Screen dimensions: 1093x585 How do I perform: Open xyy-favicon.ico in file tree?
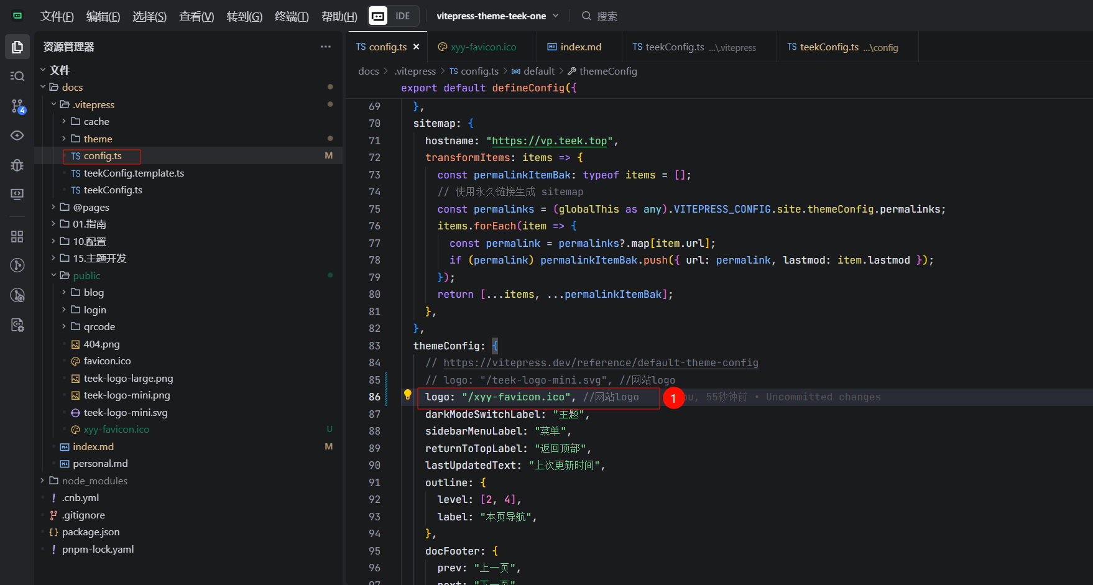116,430
